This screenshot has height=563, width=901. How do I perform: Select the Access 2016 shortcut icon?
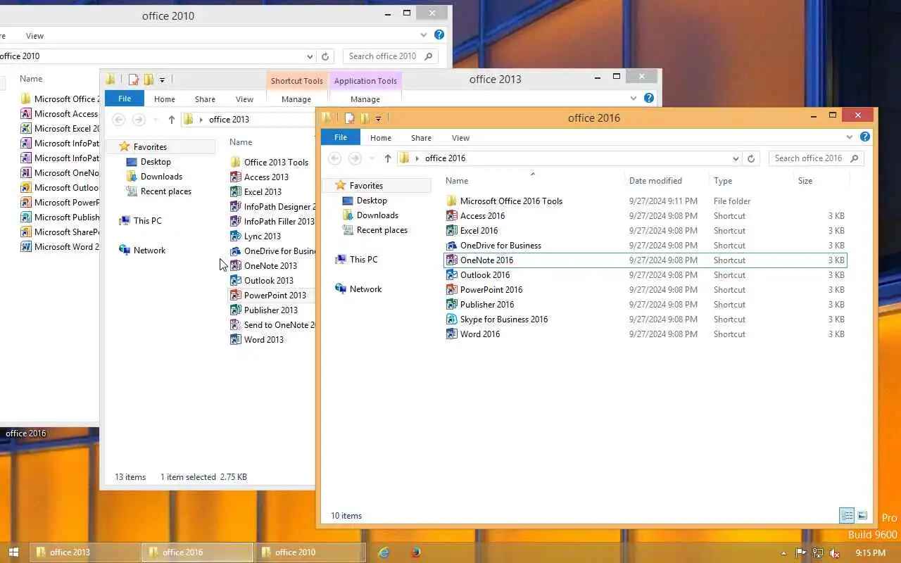(x=452, y=216)
